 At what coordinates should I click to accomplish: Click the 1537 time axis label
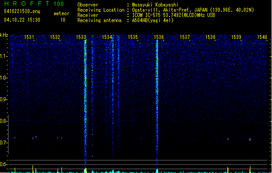point(185,37)
